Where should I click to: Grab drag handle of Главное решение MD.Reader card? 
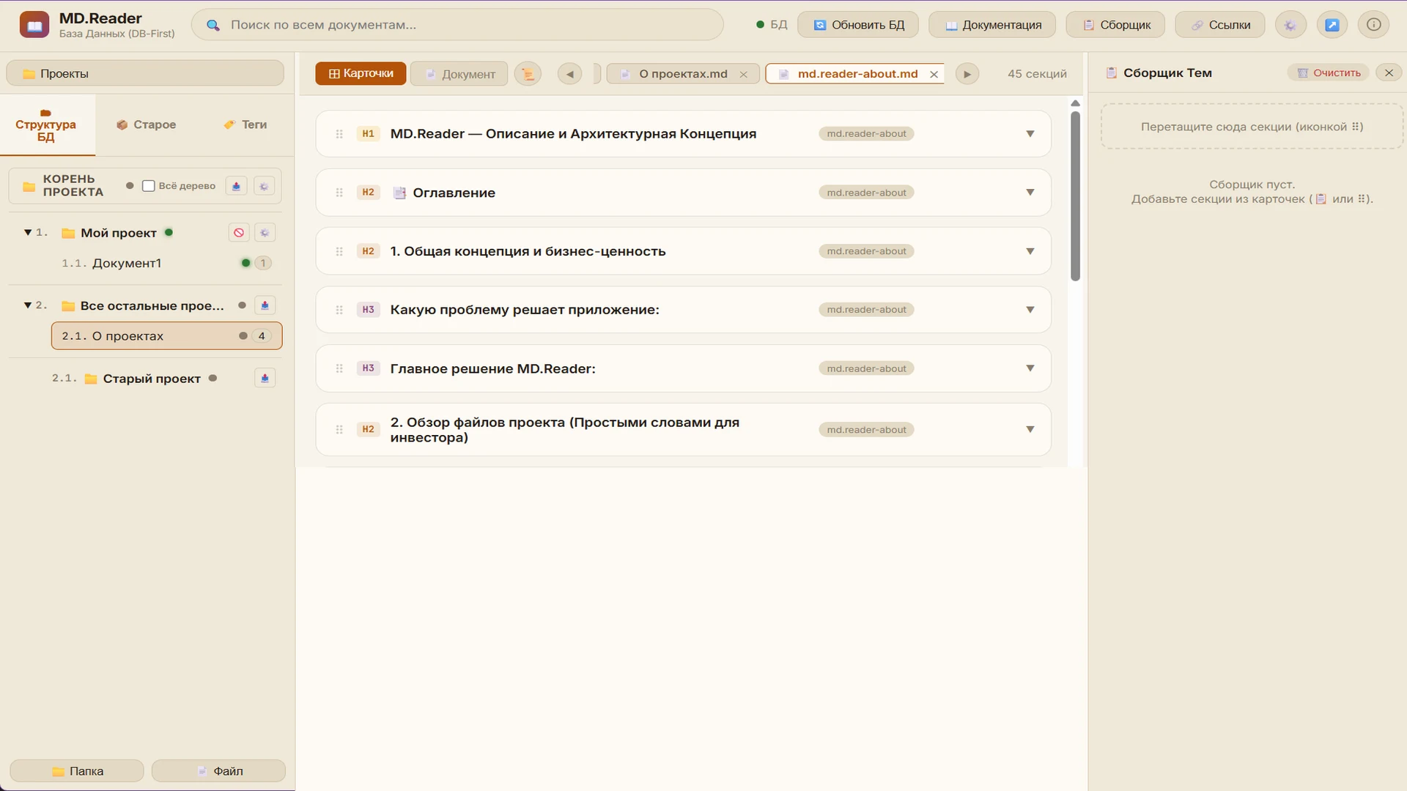point(339,368)
